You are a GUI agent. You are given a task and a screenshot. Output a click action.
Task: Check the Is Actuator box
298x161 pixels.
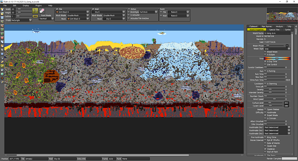(x=129, y=15)
